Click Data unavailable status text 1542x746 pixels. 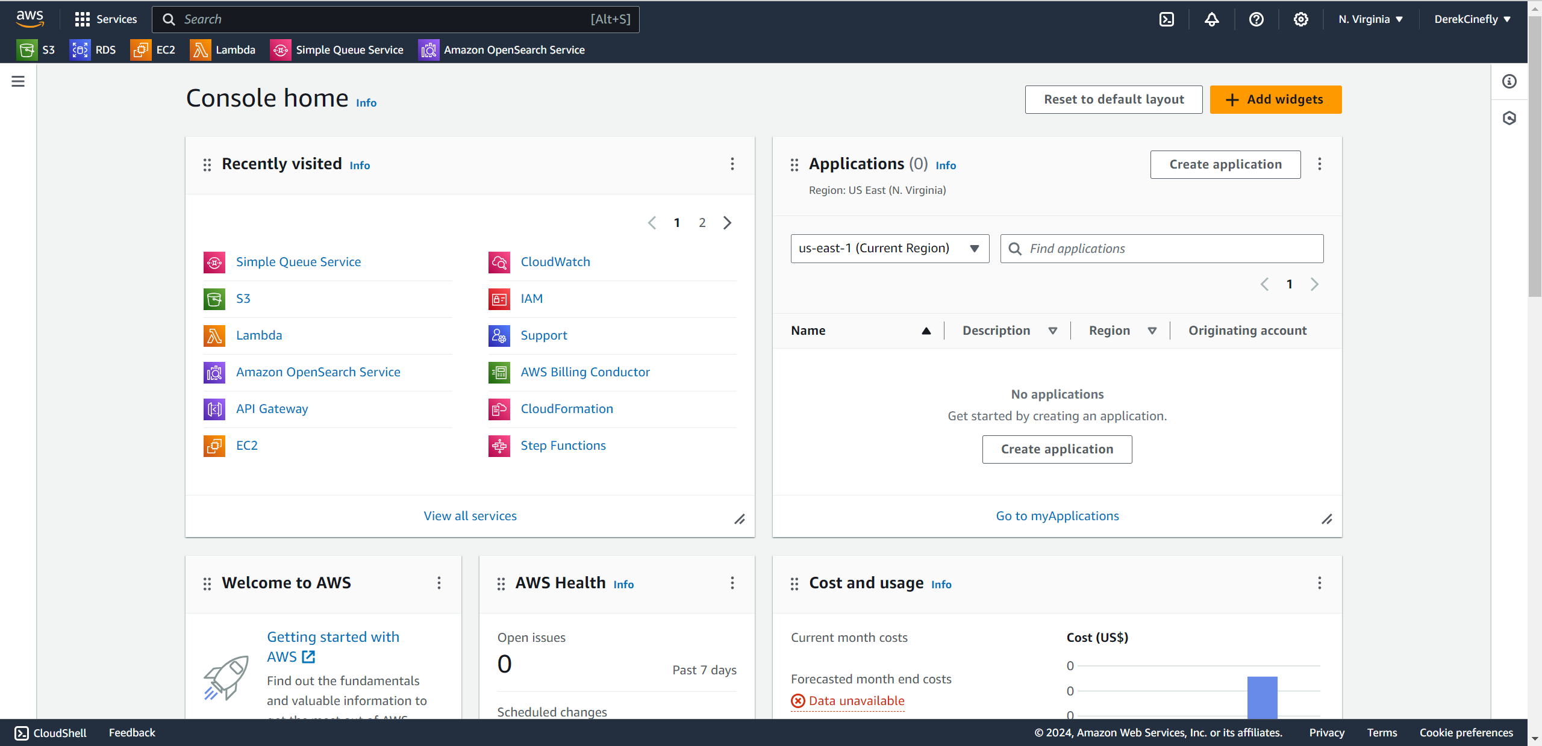click(857, 701)
